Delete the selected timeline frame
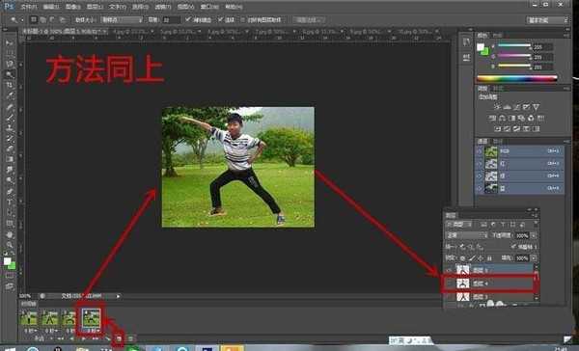 (130, 338)
